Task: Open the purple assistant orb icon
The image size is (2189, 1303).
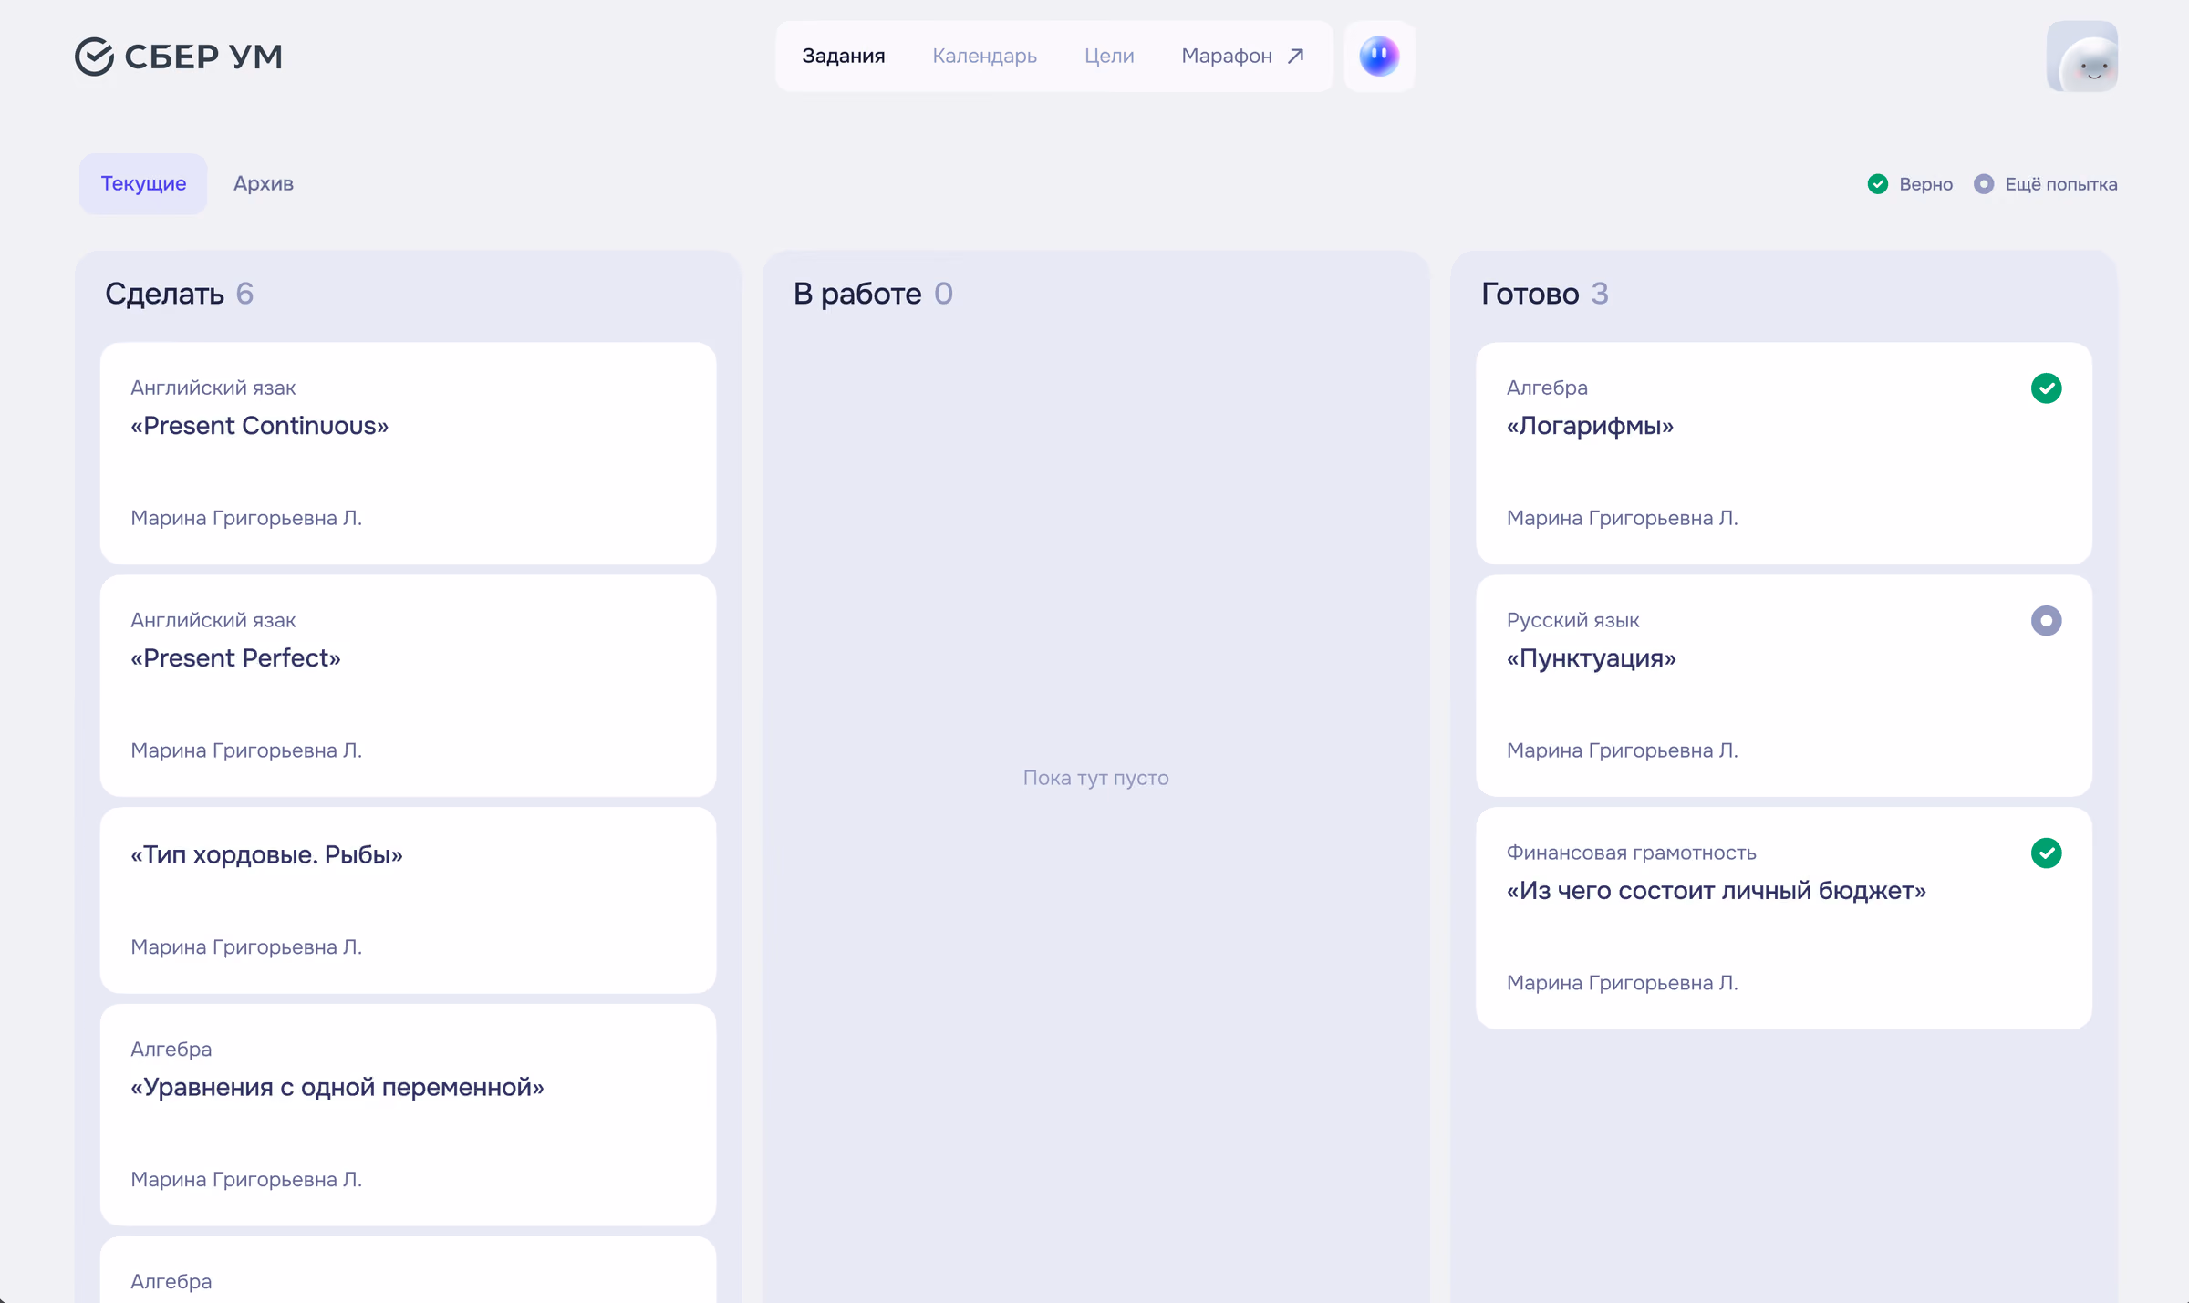Action: [x=1379, y=57]
